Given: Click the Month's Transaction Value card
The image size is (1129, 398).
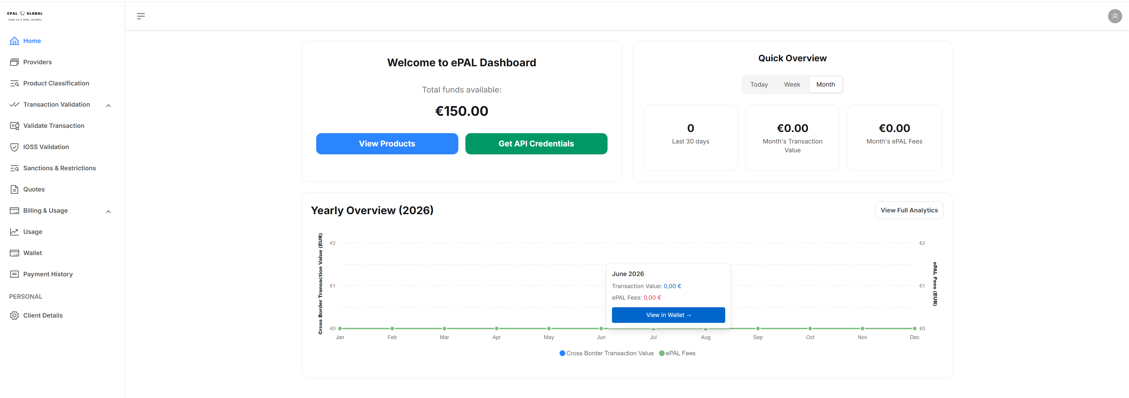Looking at the screenshot, I should tap(792, 138).
